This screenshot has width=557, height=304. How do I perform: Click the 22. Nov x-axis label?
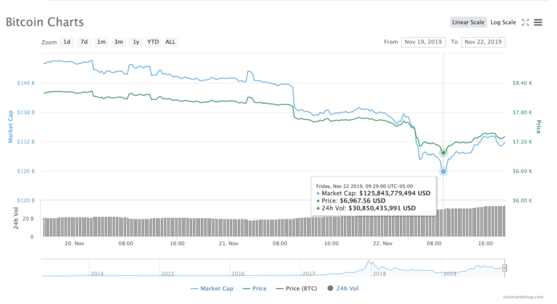[x=382, y=243]
